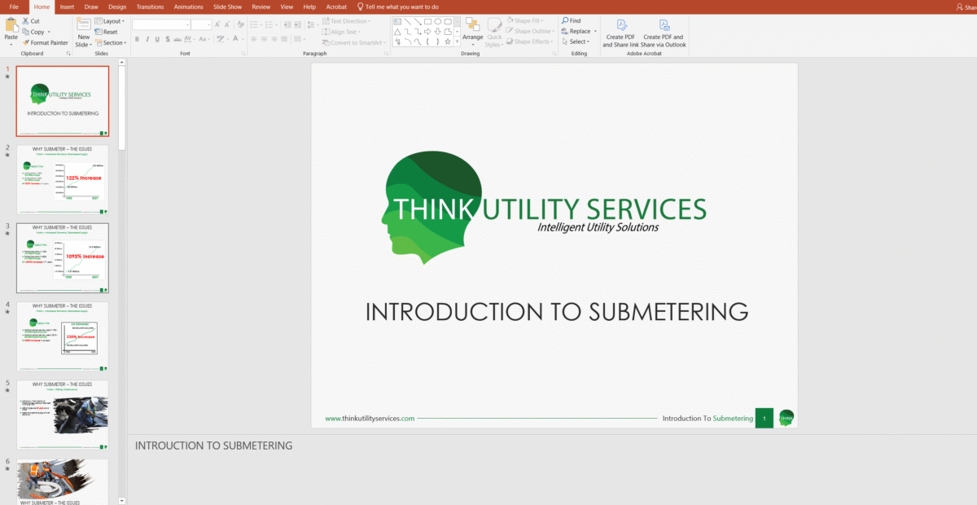This screenshot has height=505, width=977.
Task: Toggle bold formatting
Action: (137, 38)
